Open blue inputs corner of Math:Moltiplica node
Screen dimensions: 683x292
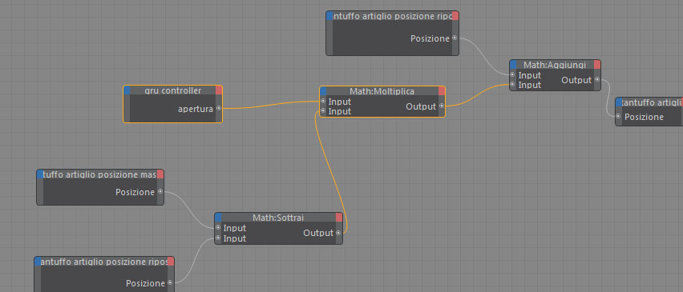323,91
